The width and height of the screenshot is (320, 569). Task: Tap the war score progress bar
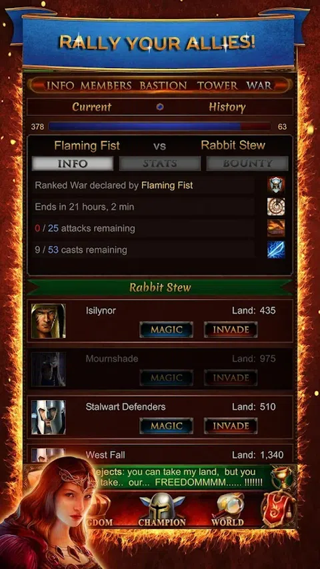pyautogui.click(x=159, y=126)
